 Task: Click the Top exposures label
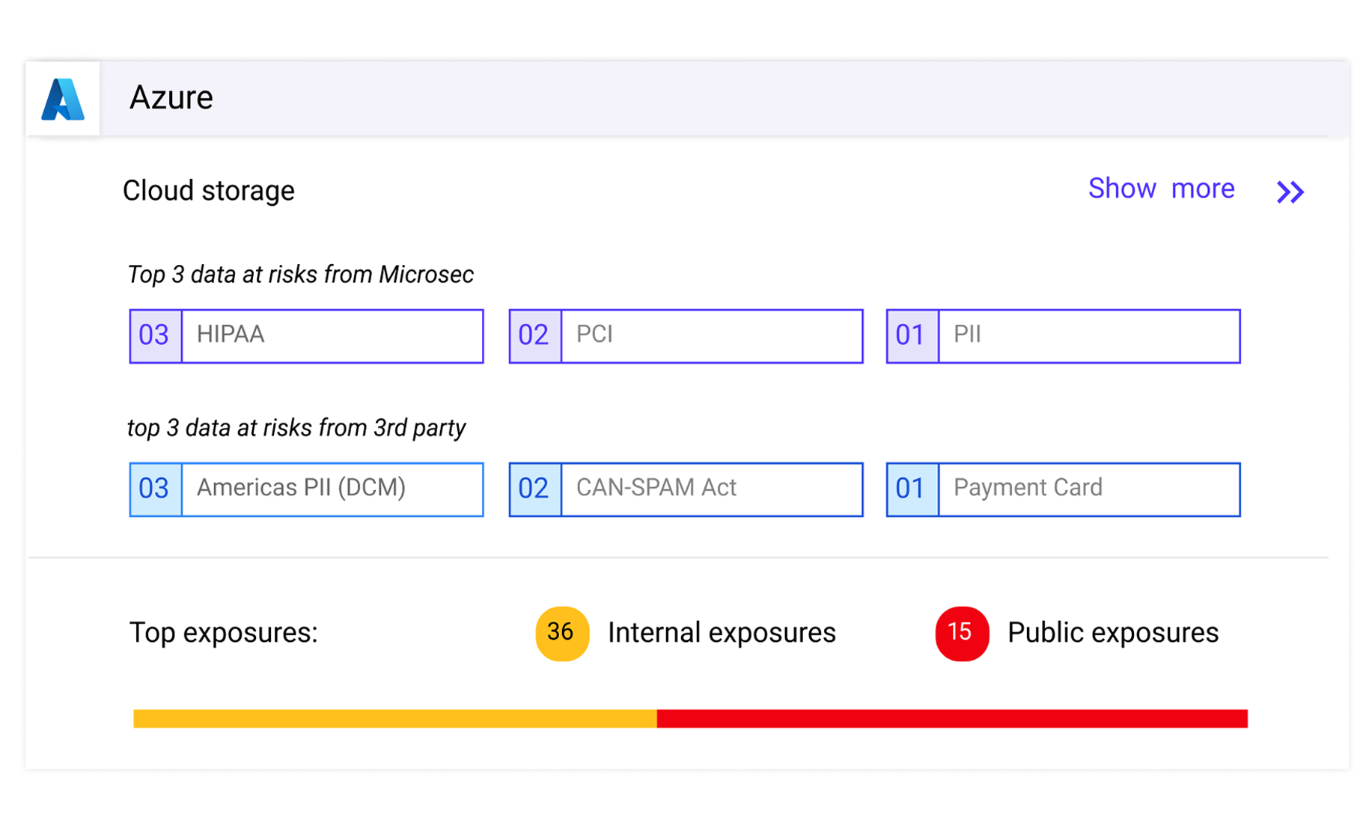pyautogui.click(x=223, y=633)
